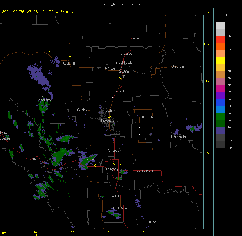Click the Innisfail label
242x236 pixels.
click(117, 91)
